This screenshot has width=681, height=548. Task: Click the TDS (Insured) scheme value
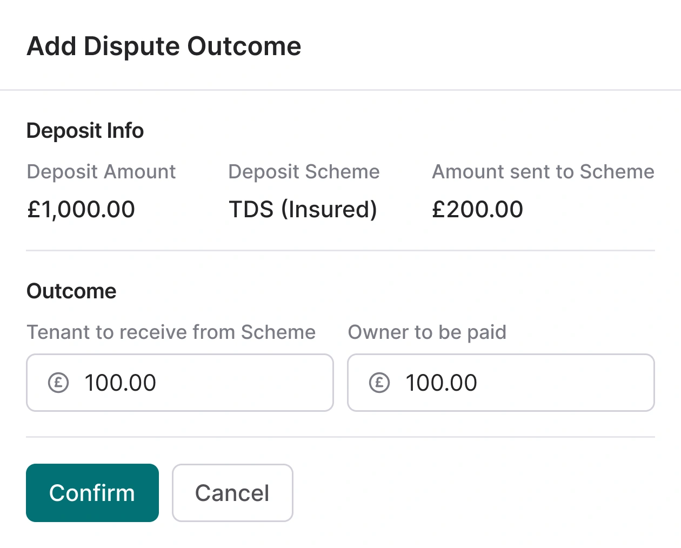303,209
